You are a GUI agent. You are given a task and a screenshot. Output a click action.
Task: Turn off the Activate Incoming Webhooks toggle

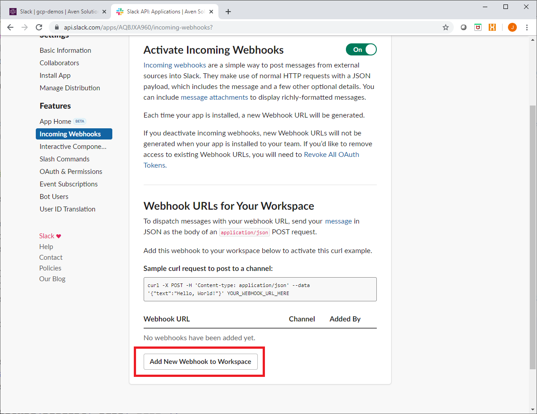pyautogui.click(x=361, y=50)
